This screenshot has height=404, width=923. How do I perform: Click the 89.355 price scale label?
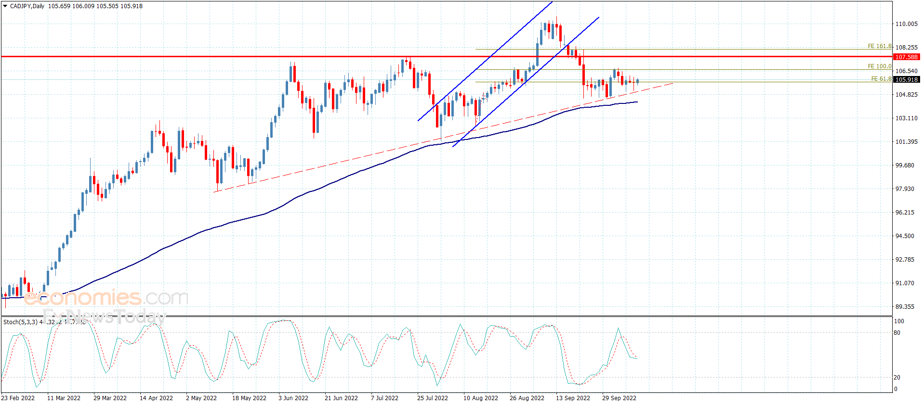pyautogui.click(x=904, y=306)
